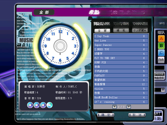Viewport: 167px width, 125px height.
Task: Select song 'FANTASY'
Action: [121, 76]
